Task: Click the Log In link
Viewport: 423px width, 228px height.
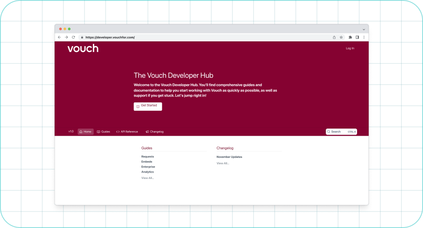Action: coord(350,48)
